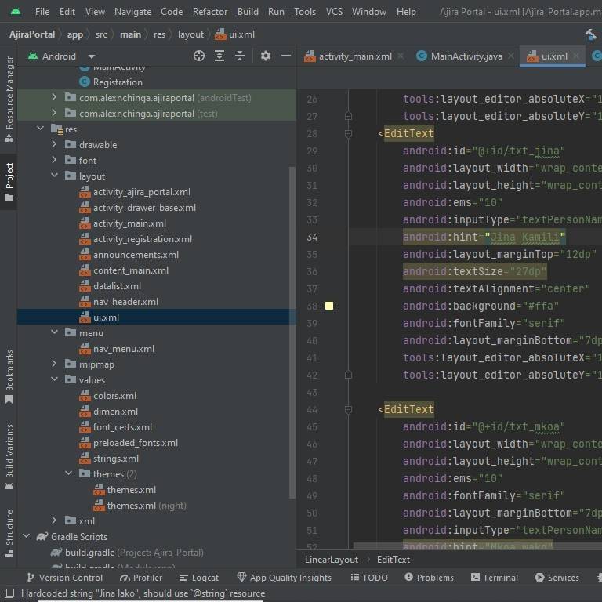The height and width of the screenshot is (602, 602).
Task: Expand the androidTest package folder
Action: pos(54,97)
